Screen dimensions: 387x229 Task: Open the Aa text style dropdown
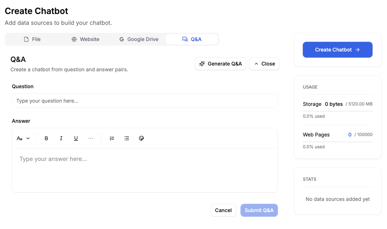[x=23, y=138]
